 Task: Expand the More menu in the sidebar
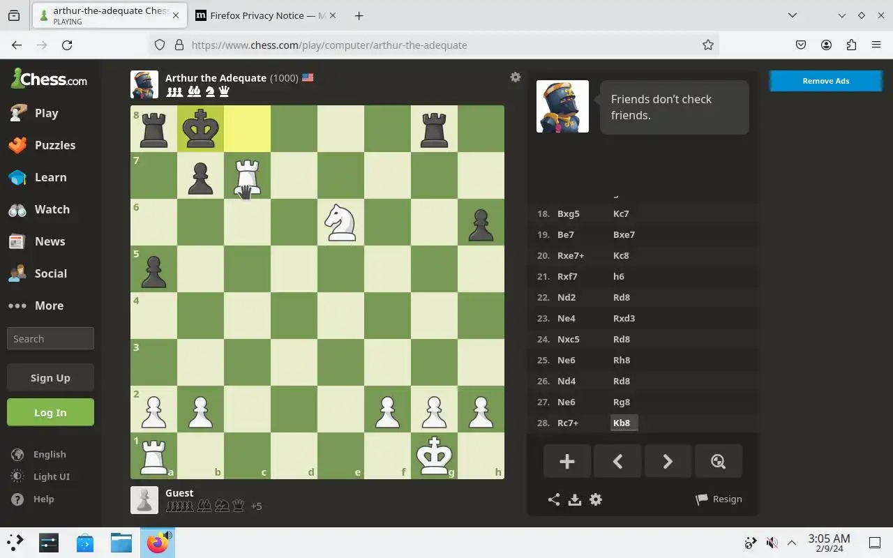[x=50, y=306]
